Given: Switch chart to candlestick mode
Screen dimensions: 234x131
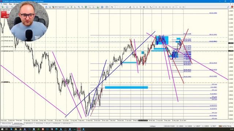Looking at the screenshot, I should click(x=72, y=7).
